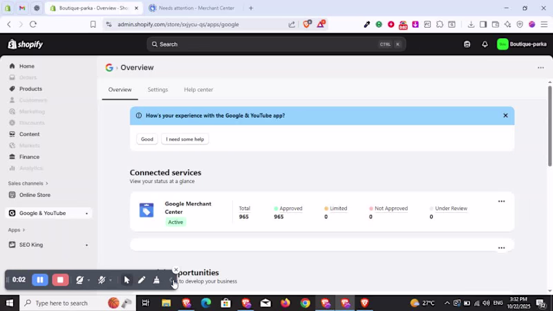This screenshot has height=311, width=553.
Task: Click the Active status badge
Action: (176, 222)
